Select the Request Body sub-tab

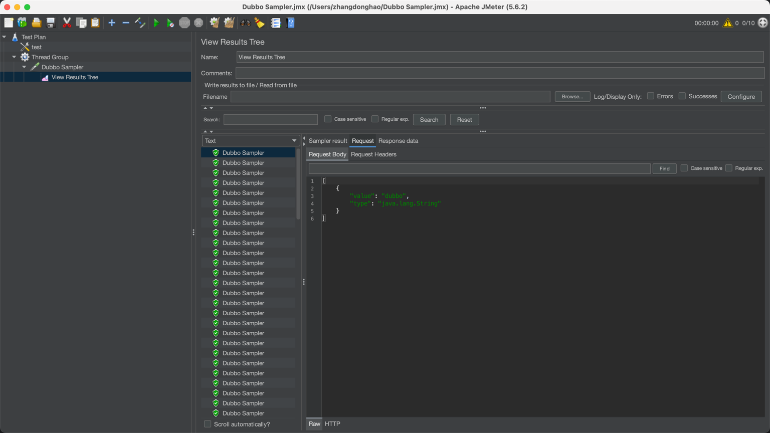327,154
